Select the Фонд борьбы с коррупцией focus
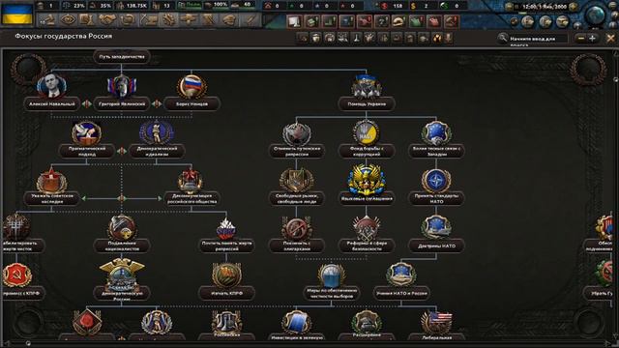 pyautogui.click(x=367, y=133)
